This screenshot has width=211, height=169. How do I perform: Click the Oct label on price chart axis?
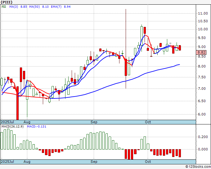click(x=148, y=122)
